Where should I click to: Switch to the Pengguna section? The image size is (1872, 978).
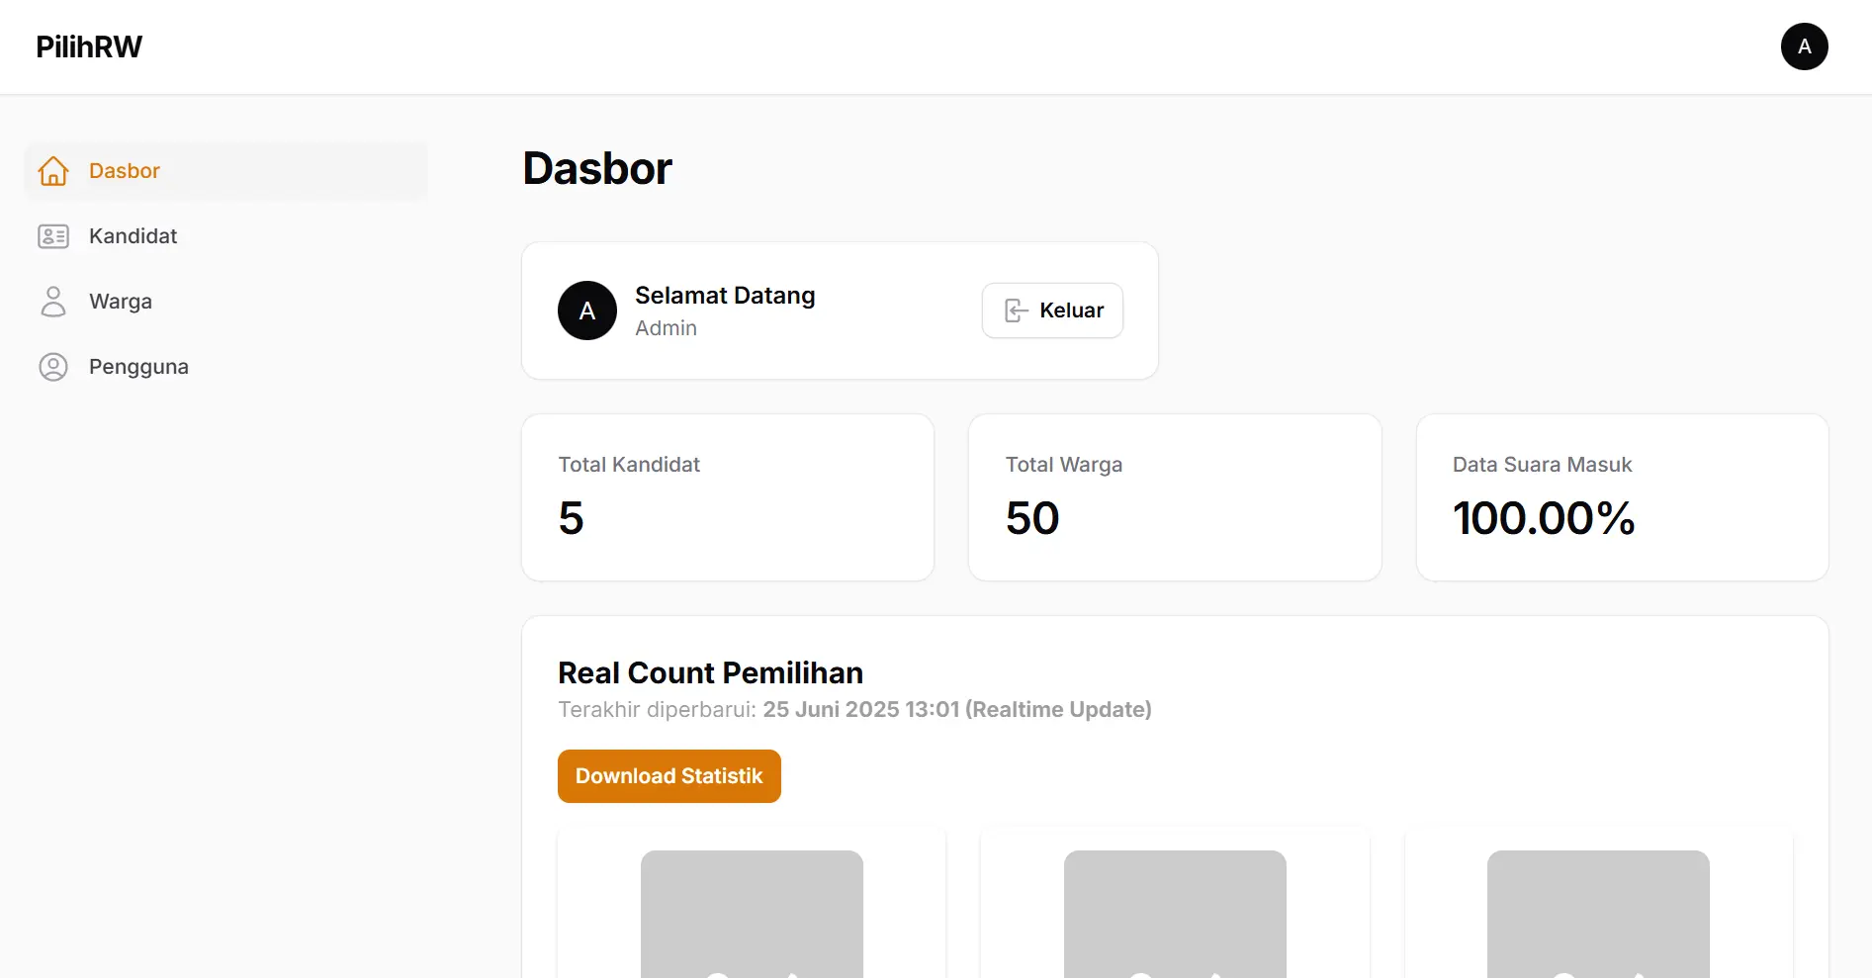click(138, 366)
